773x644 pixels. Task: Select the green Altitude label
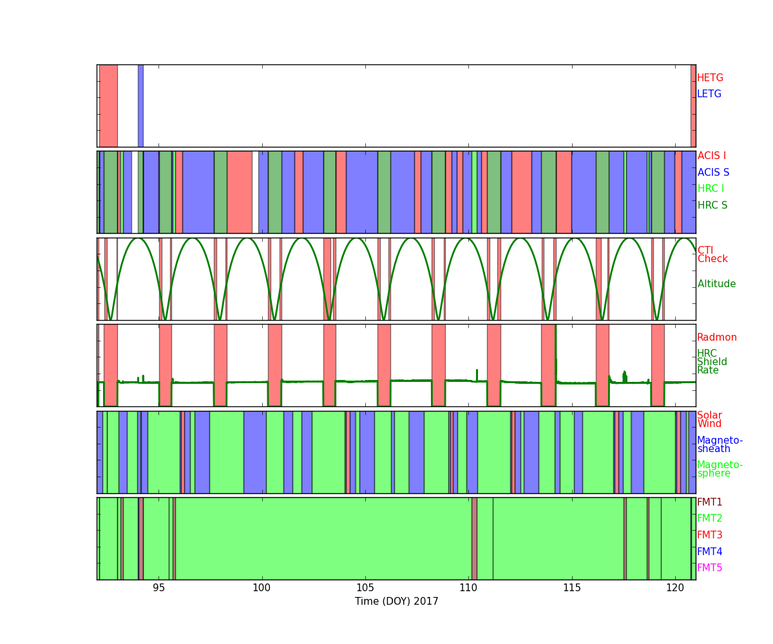tap(716, 284)
